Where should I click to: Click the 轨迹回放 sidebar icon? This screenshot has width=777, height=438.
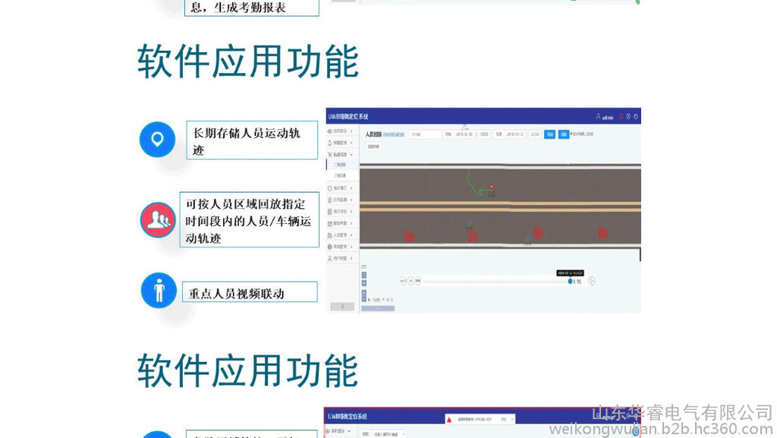point(330,155)
